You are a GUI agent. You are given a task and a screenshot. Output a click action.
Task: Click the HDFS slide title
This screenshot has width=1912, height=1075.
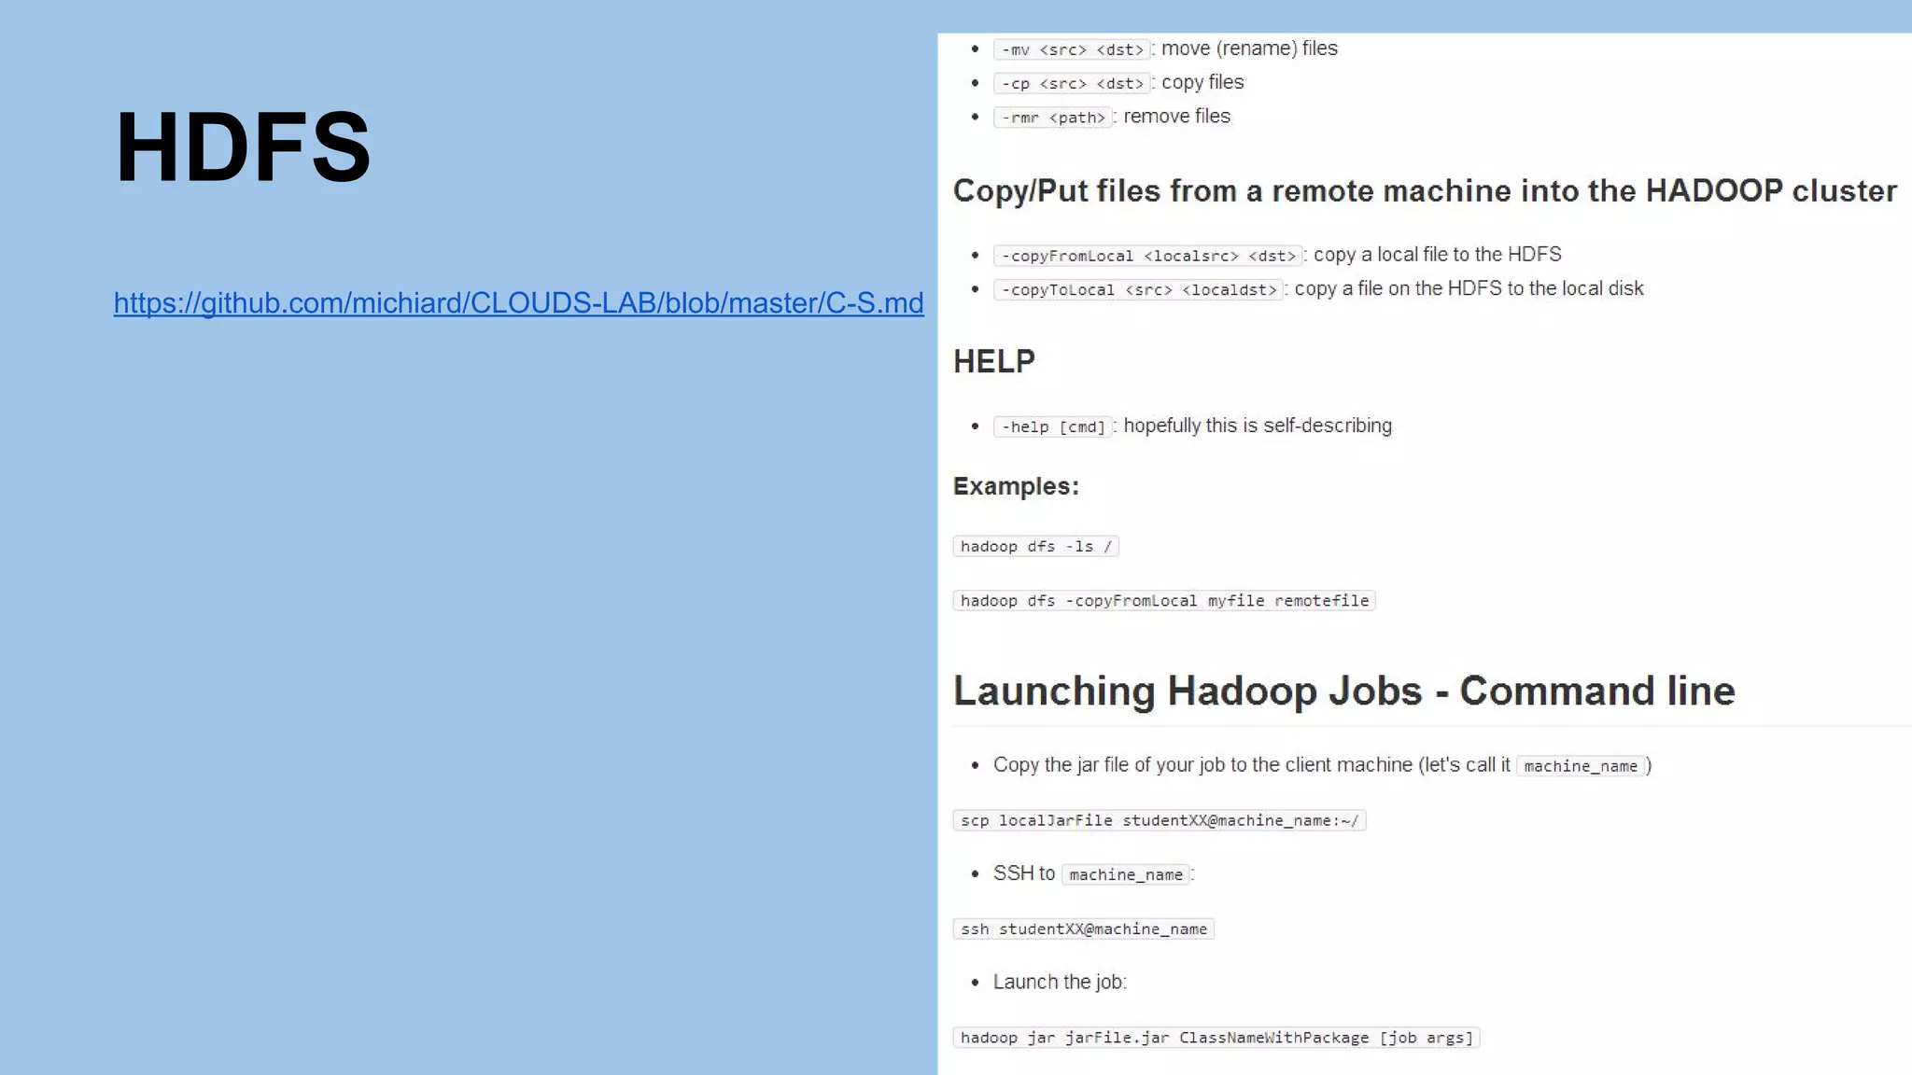point(243,147)
